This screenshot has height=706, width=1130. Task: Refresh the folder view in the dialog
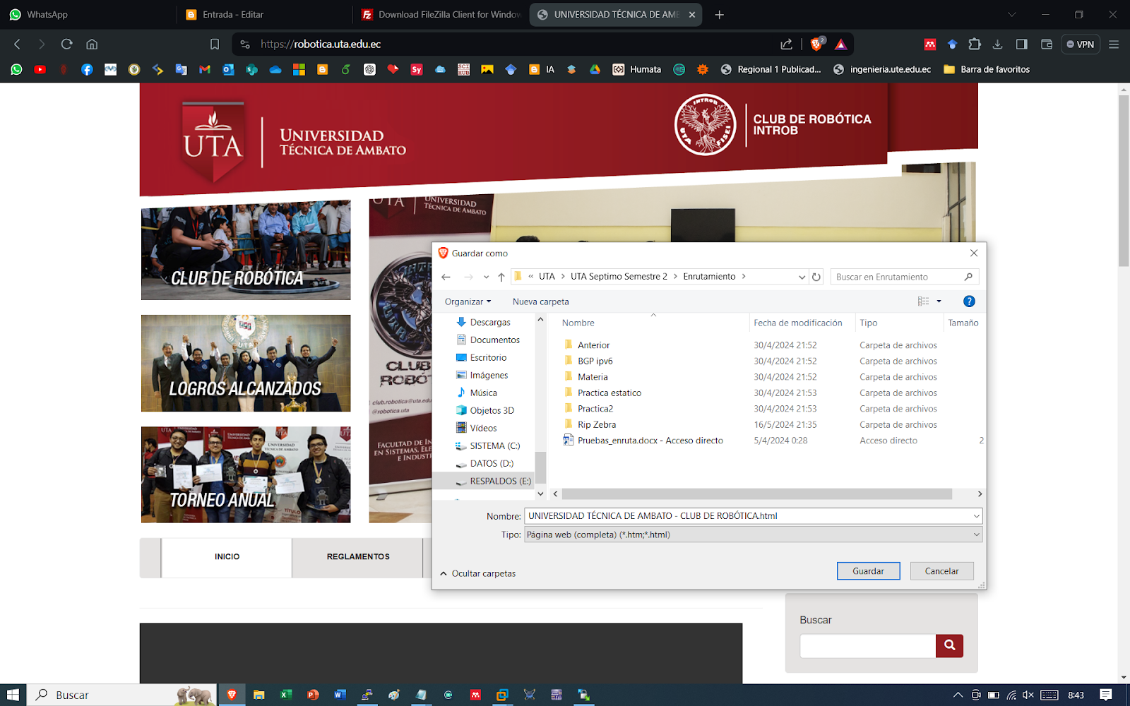coord(816,277)
